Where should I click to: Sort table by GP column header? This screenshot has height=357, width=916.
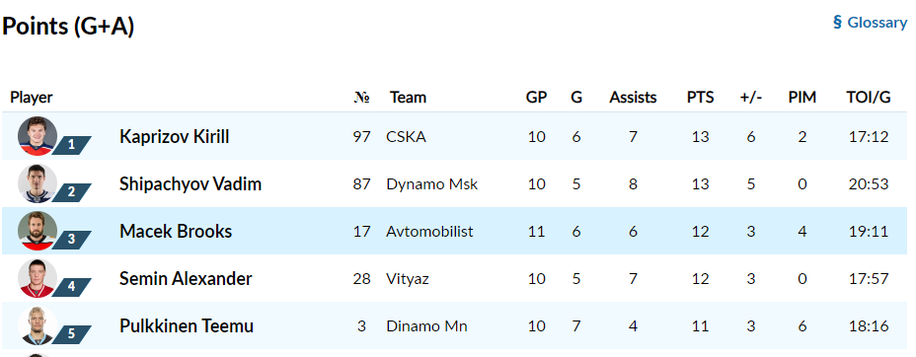click(x=536, y=97)
